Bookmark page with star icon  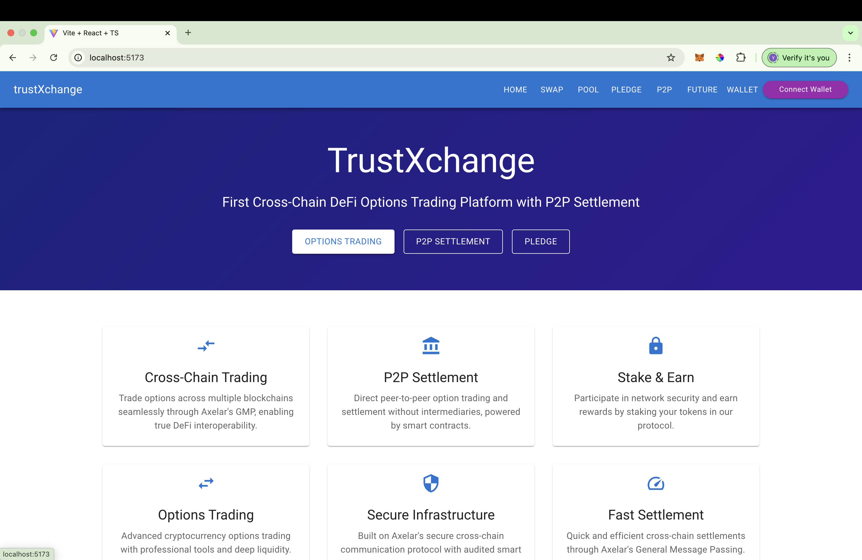(671, 58)
